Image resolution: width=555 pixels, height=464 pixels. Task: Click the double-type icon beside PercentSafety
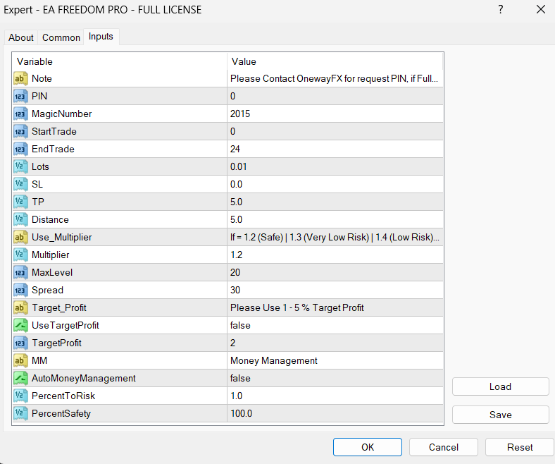click(x=20, y=414)
